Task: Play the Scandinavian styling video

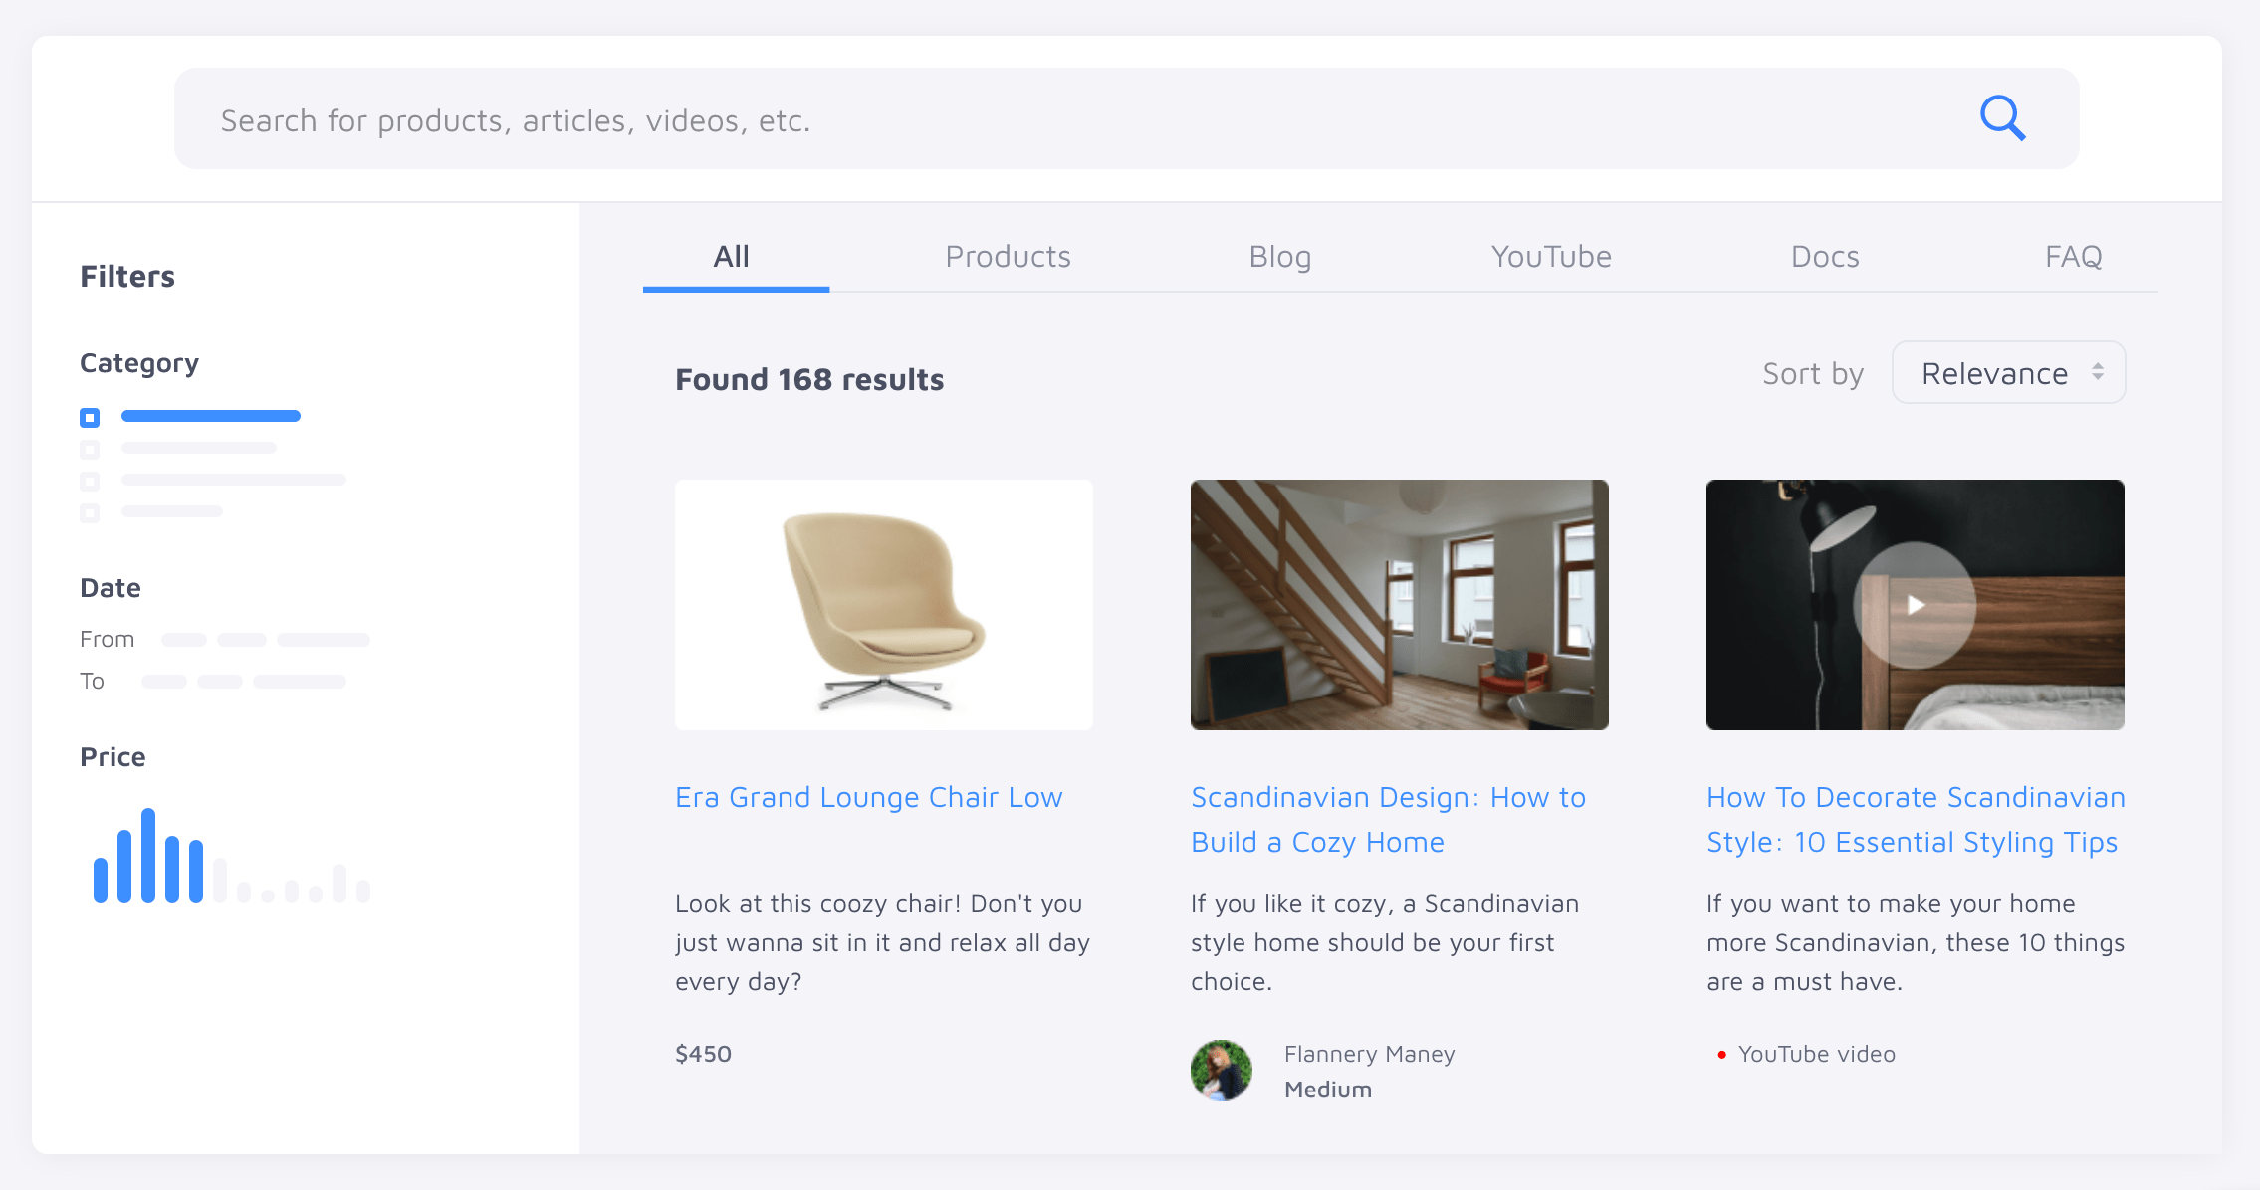Action: (1915, 605)
